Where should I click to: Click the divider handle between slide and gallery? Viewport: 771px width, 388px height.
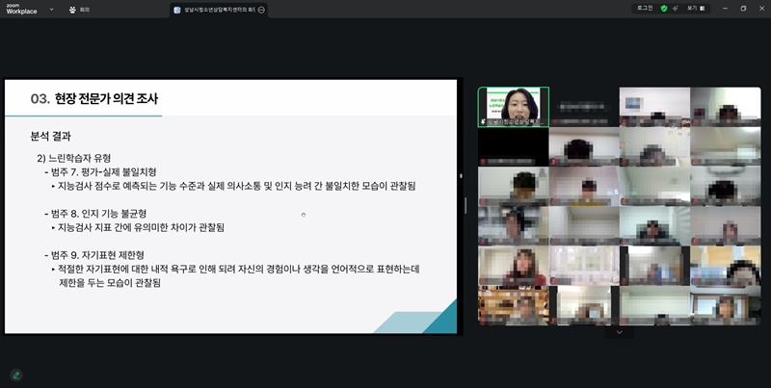click(465, 205)
